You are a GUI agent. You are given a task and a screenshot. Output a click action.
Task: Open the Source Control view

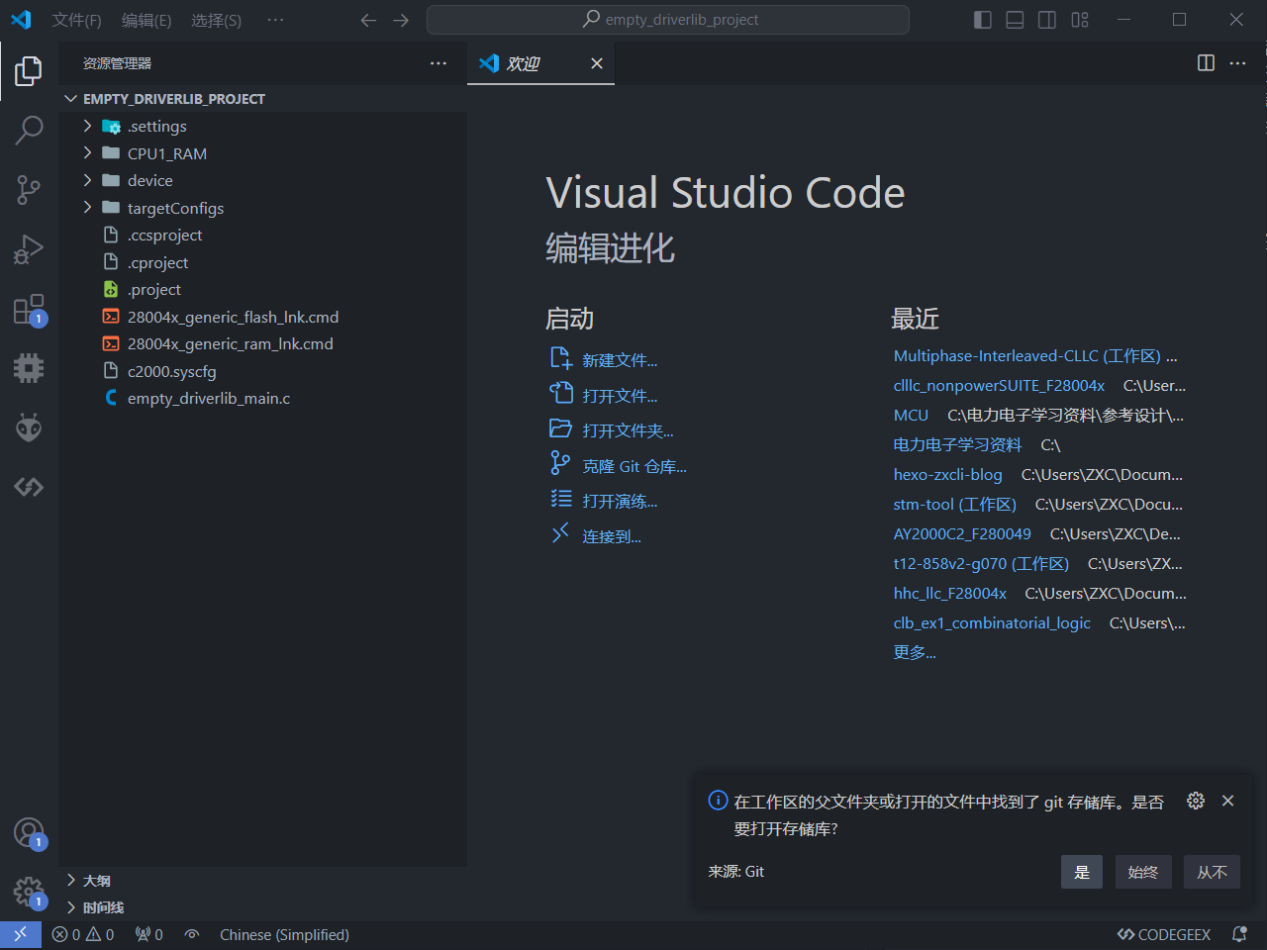pyautogui.click(x=29, y=189)
